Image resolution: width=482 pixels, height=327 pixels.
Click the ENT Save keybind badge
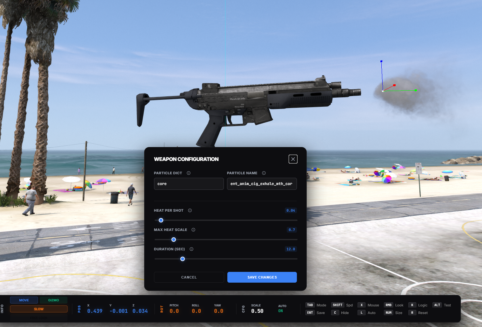(310, 312)
